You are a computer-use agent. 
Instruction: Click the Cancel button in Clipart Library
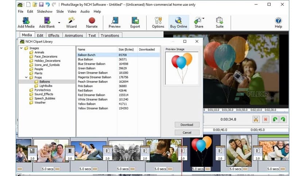187,133
